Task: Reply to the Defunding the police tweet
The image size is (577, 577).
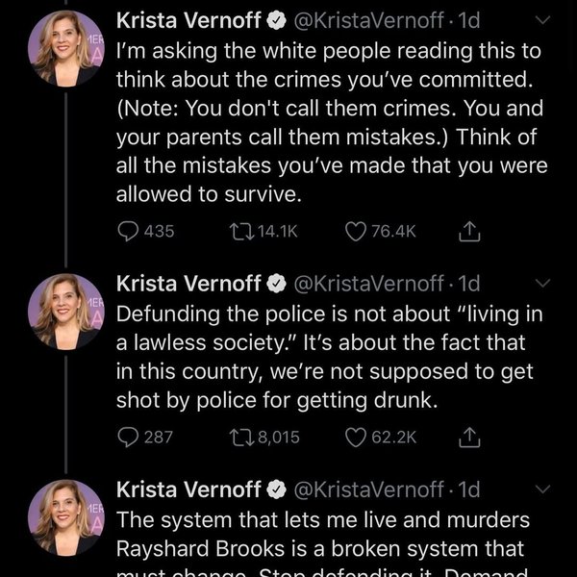Action: (x=128, y=437)
